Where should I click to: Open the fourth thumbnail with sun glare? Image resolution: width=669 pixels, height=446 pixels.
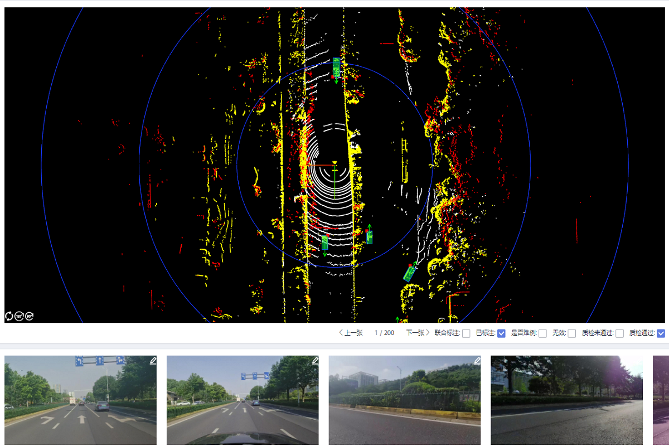click(x=566, y=400)
